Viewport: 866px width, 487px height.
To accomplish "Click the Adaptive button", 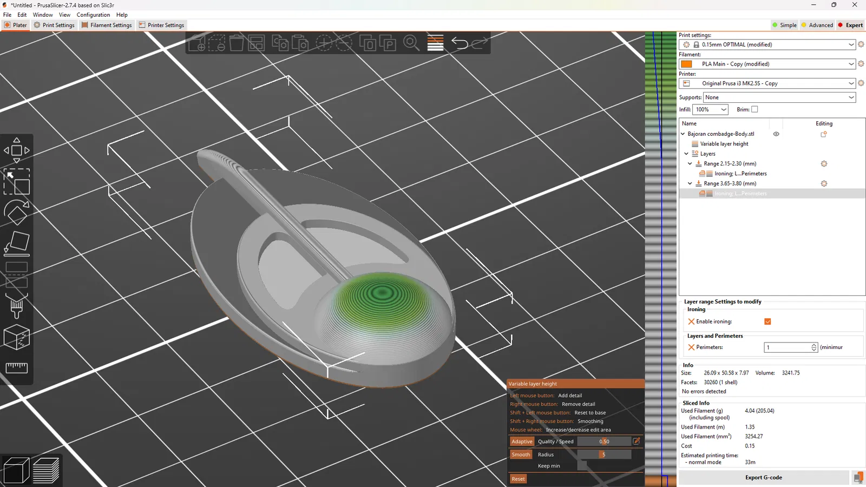I will (x=522, y=442).
